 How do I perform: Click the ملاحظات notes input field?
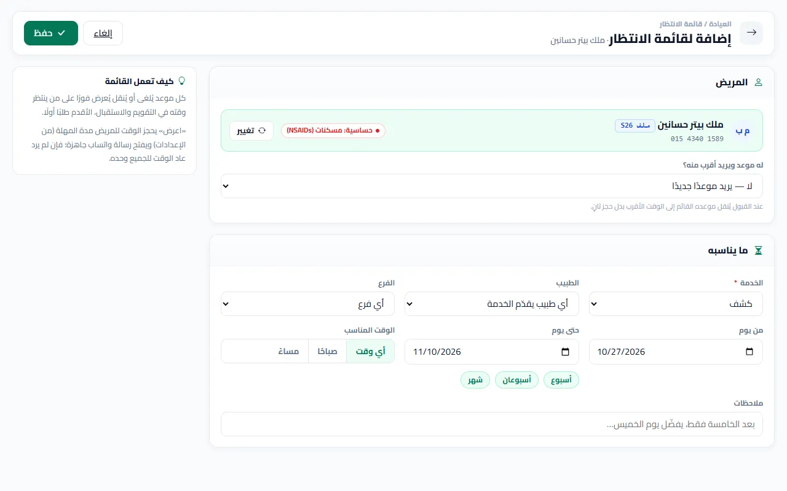pos(492,424)
